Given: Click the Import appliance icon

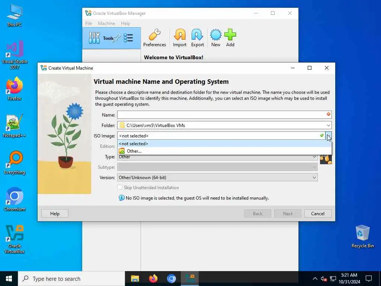Looking at the screenshot, I should [180, 38].
